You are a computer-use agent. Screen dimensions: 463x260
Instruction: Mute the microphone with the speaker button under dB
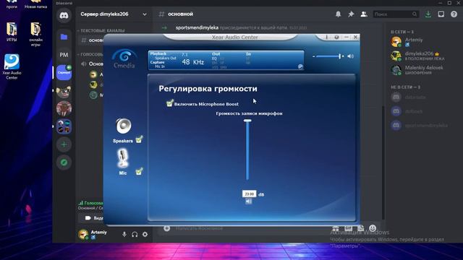click(x=249, y=201)
